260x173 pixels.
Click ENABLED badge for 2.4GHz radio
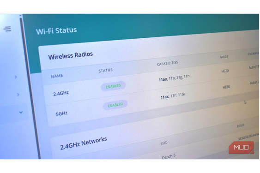(113, 86)
